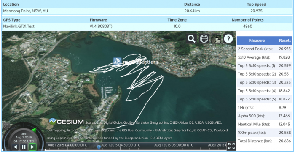Image resolution: width=295 pixels, height=152 pixels.
Task: Jump timeline to Aug 1 2015 04:30:00 UTC
Action: click(x=121, y=145)
